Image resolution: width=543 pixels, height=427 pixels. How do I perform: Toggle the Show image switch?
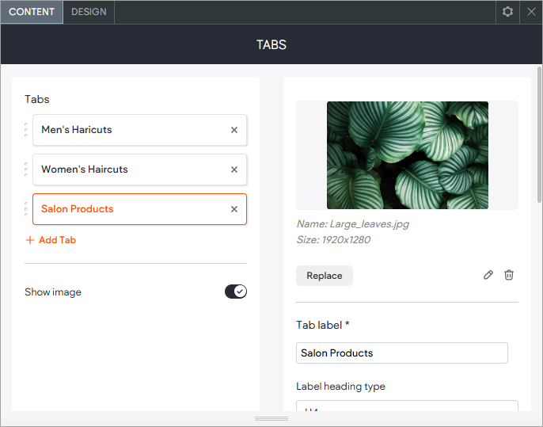coord(236,292)
